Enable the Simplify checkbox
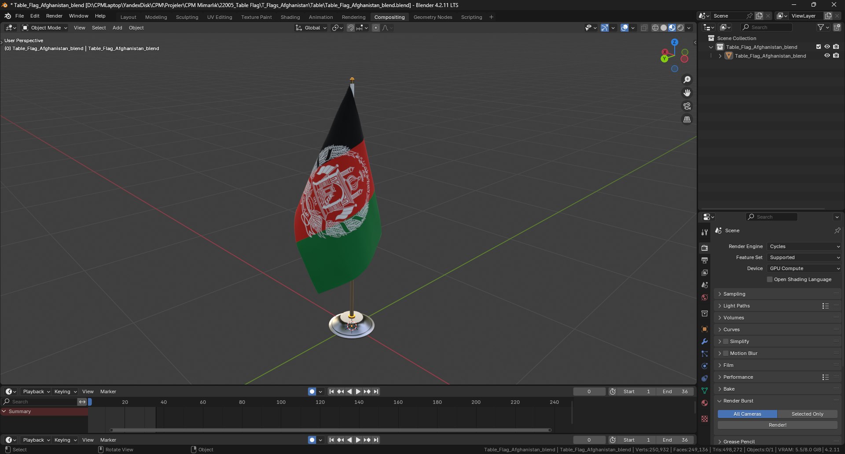This screenshot has width=845, height=454. tap(726, 341)
